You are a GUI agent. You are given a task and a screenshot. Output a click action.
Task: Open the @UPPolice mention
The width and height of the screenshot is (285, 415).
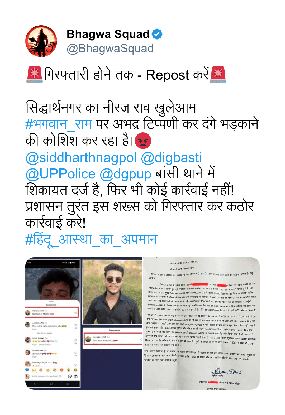pyautogui.click(x=60, y=174)
